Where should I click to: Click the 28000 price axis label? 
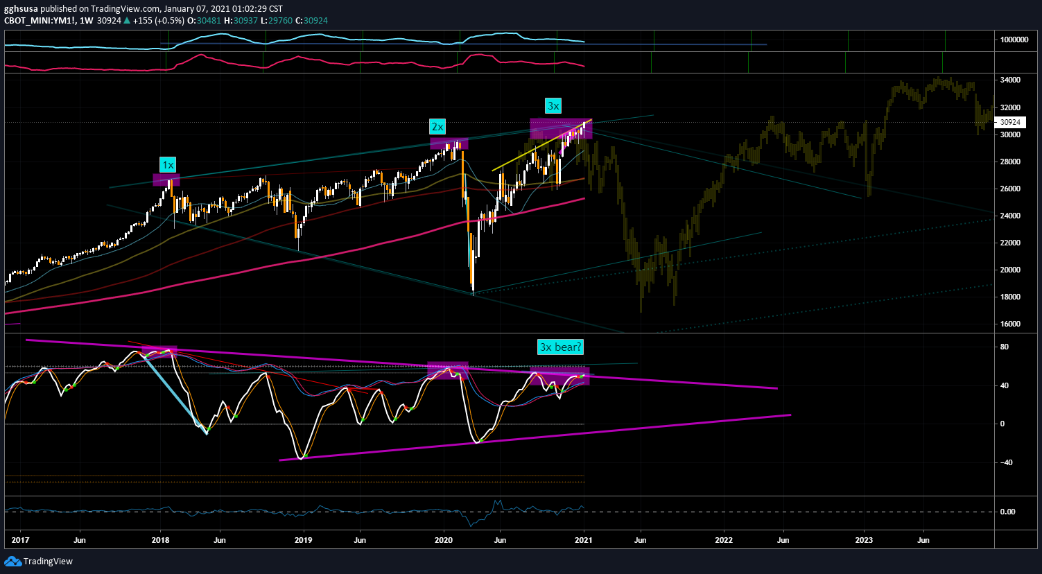click(1010, 162)
